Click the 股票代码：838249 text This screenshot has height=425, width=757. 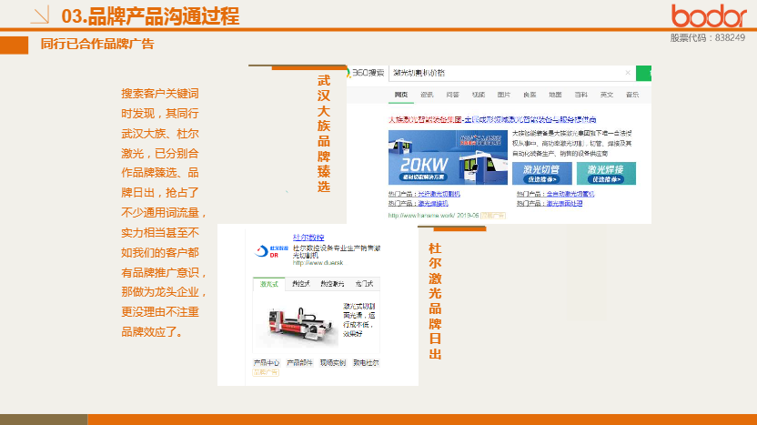click(x=707, y=37)
